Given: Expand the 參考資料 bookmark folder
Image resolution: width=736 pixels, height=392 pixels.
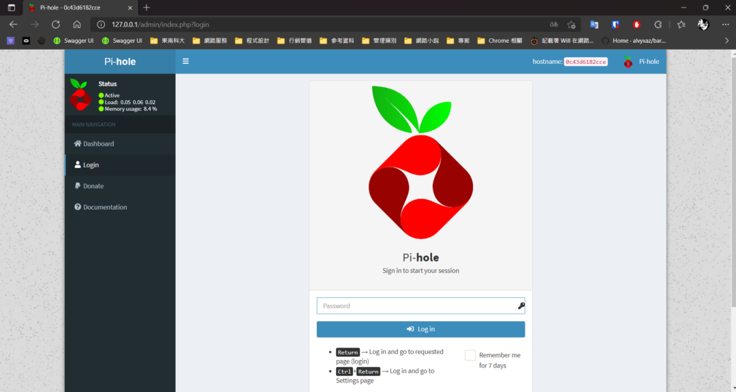Looking at the screenshot, I should (x=337, y=41).
